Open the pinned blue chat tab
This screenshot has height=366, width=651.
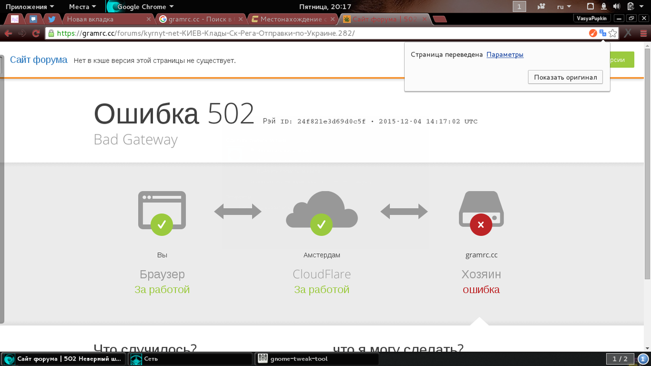pos(33,19)
